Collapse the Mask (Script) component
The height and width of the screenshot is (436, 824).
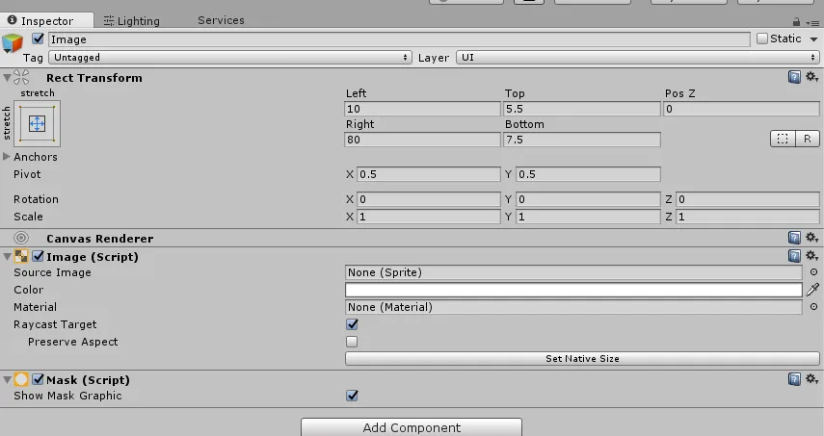pos(7,380)
